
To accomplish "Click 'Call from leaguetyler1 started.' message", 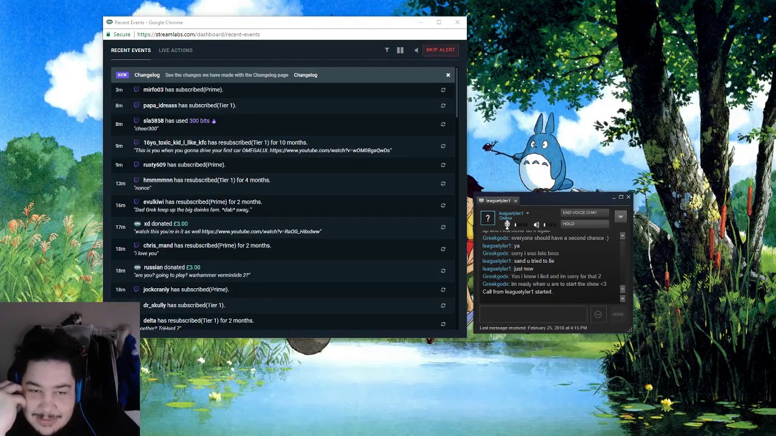I will coord(517,292).
